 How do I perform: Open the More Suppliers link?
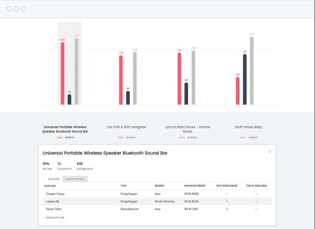55,218
